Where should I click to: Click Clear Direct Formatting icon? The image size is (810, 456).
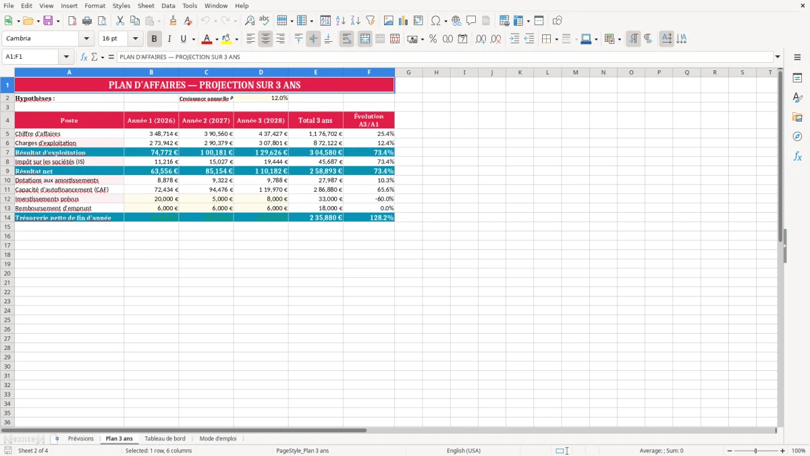click(x=188, y=21)
